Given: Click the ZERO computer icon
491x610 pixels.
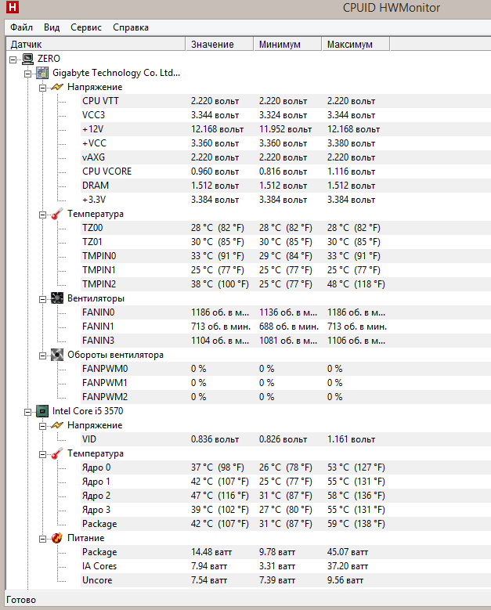Looking at the screenshot, I should click(27, 59).
